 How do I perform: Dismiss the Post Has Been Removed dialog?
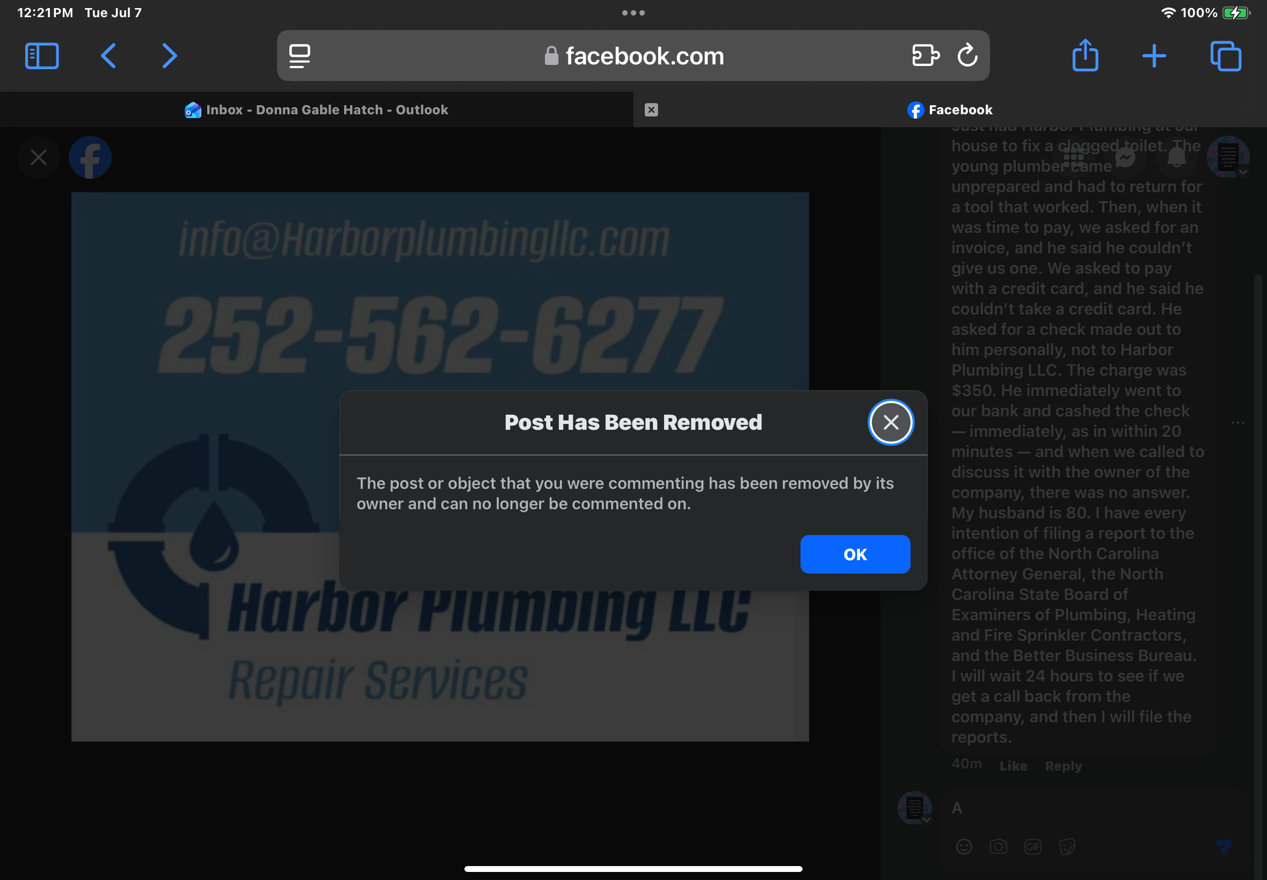[x=891, y=422]
